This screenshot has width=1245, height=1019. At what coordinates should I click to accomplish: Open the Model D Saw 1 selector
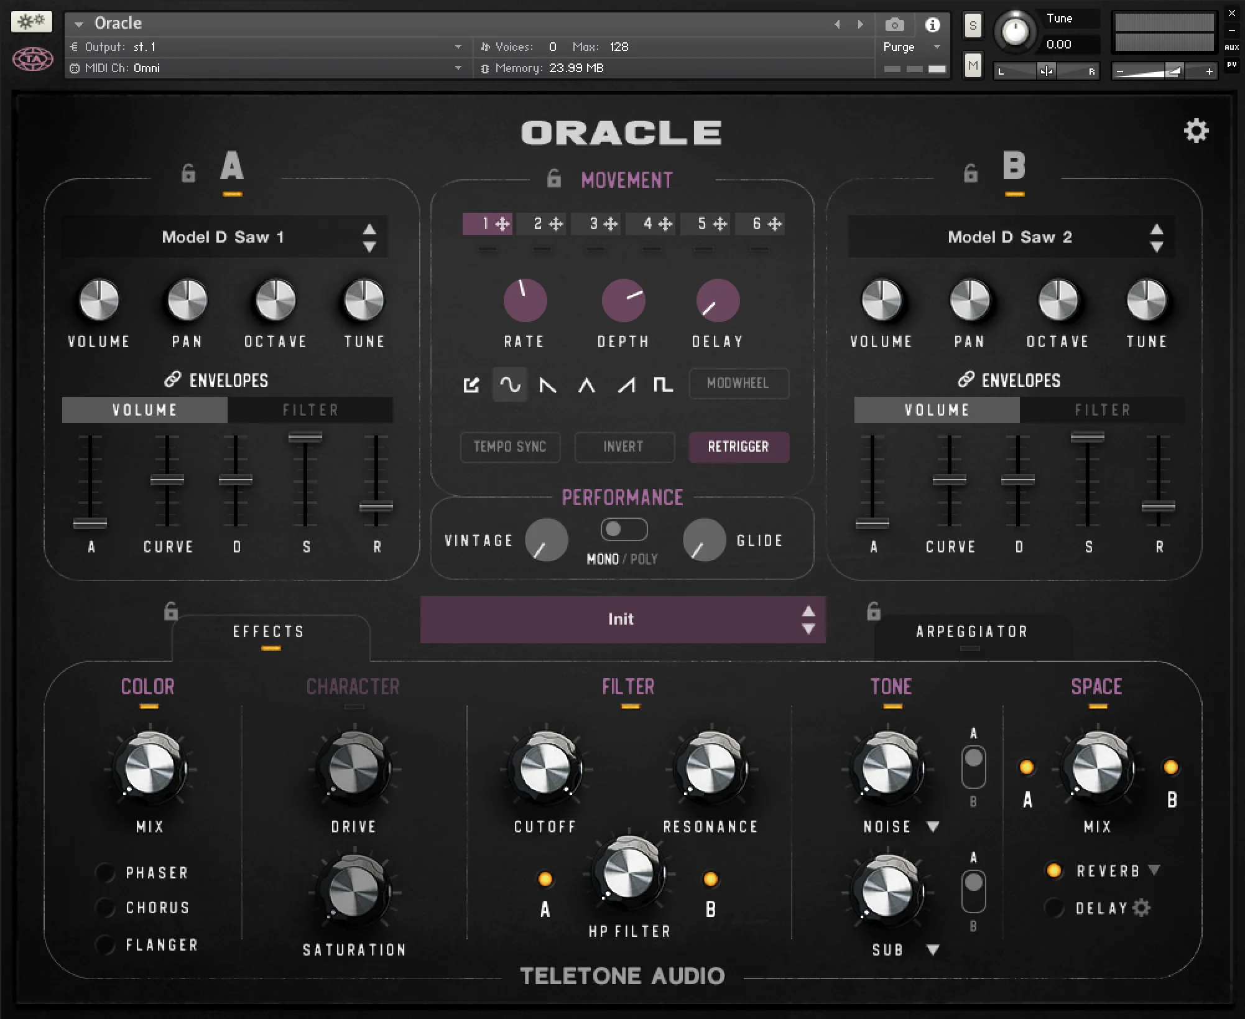point(224,237)
